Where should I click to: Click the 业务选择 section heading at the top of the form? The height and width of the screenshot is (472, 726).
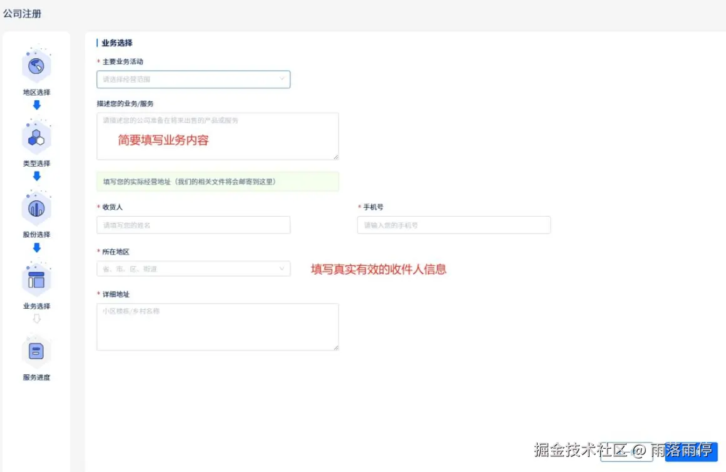click(x=116, y=43)
